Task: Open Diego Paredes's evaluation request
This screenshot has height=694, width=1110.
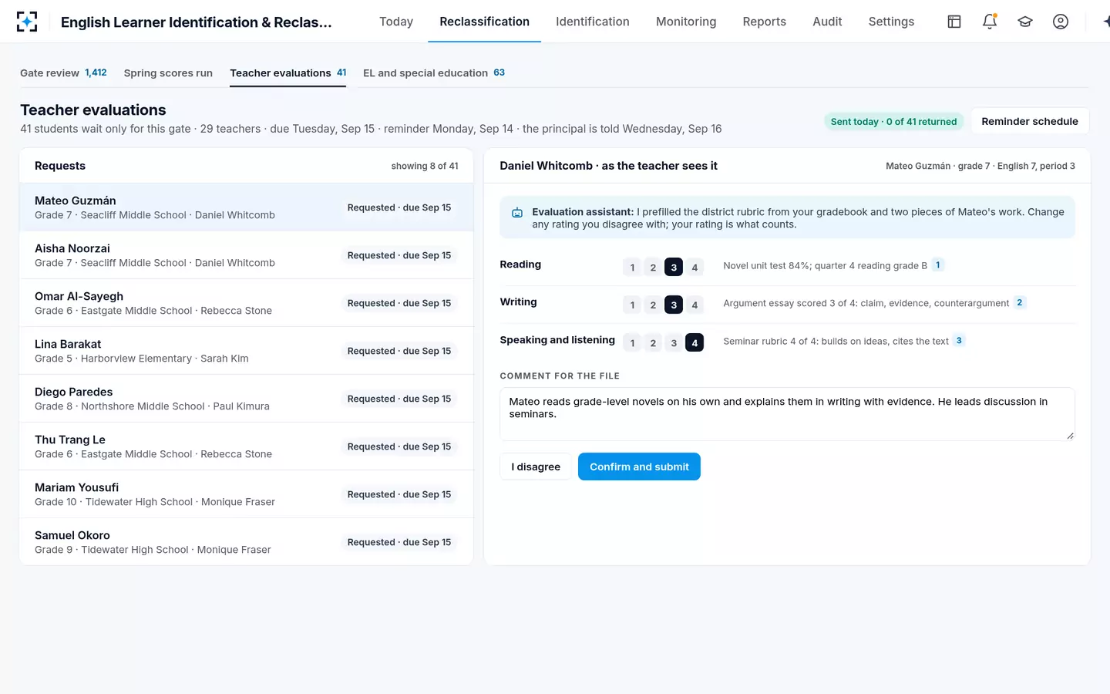Action: tap(246, 399)
